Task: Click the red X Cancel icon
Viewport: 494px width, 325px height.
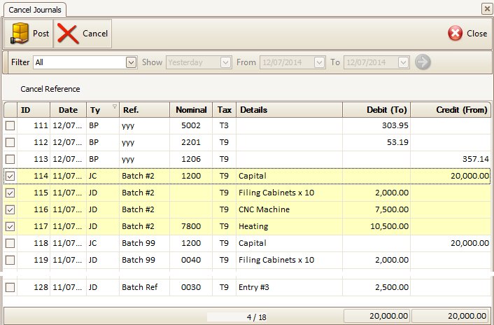Action: pos(68,34)
